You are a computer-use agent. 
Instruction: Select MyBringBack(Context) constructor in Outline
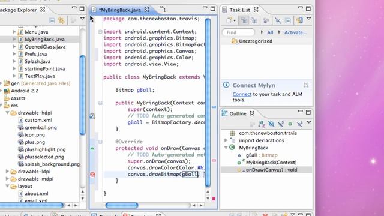pos(271,163)
